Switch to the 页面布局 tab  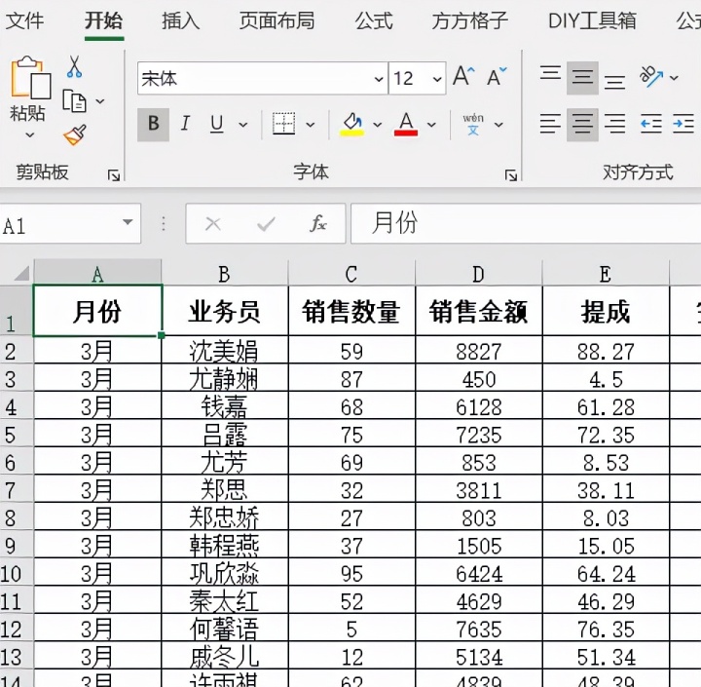coord(277,20)
